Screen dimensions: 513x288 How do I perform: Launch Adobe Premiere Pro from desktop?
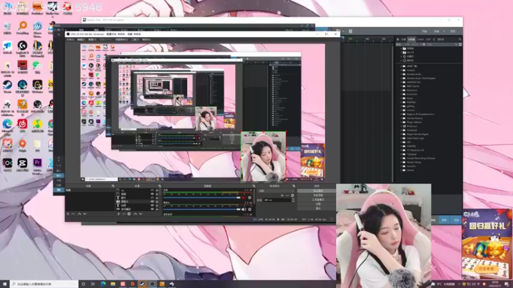coord(37,166)
